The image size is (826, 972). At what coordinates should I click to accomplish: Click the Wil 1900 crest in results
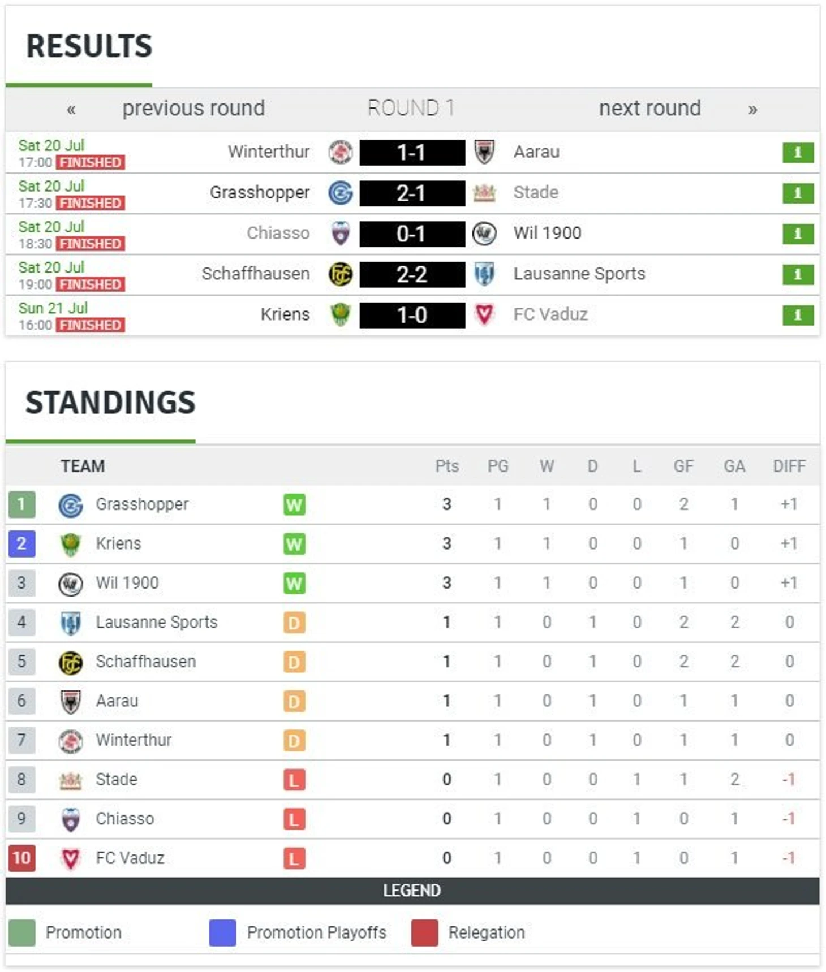484,234
